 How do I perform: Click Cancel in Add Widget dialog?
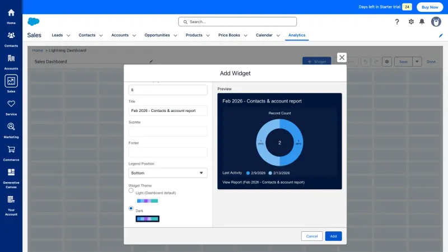point(312,236)
